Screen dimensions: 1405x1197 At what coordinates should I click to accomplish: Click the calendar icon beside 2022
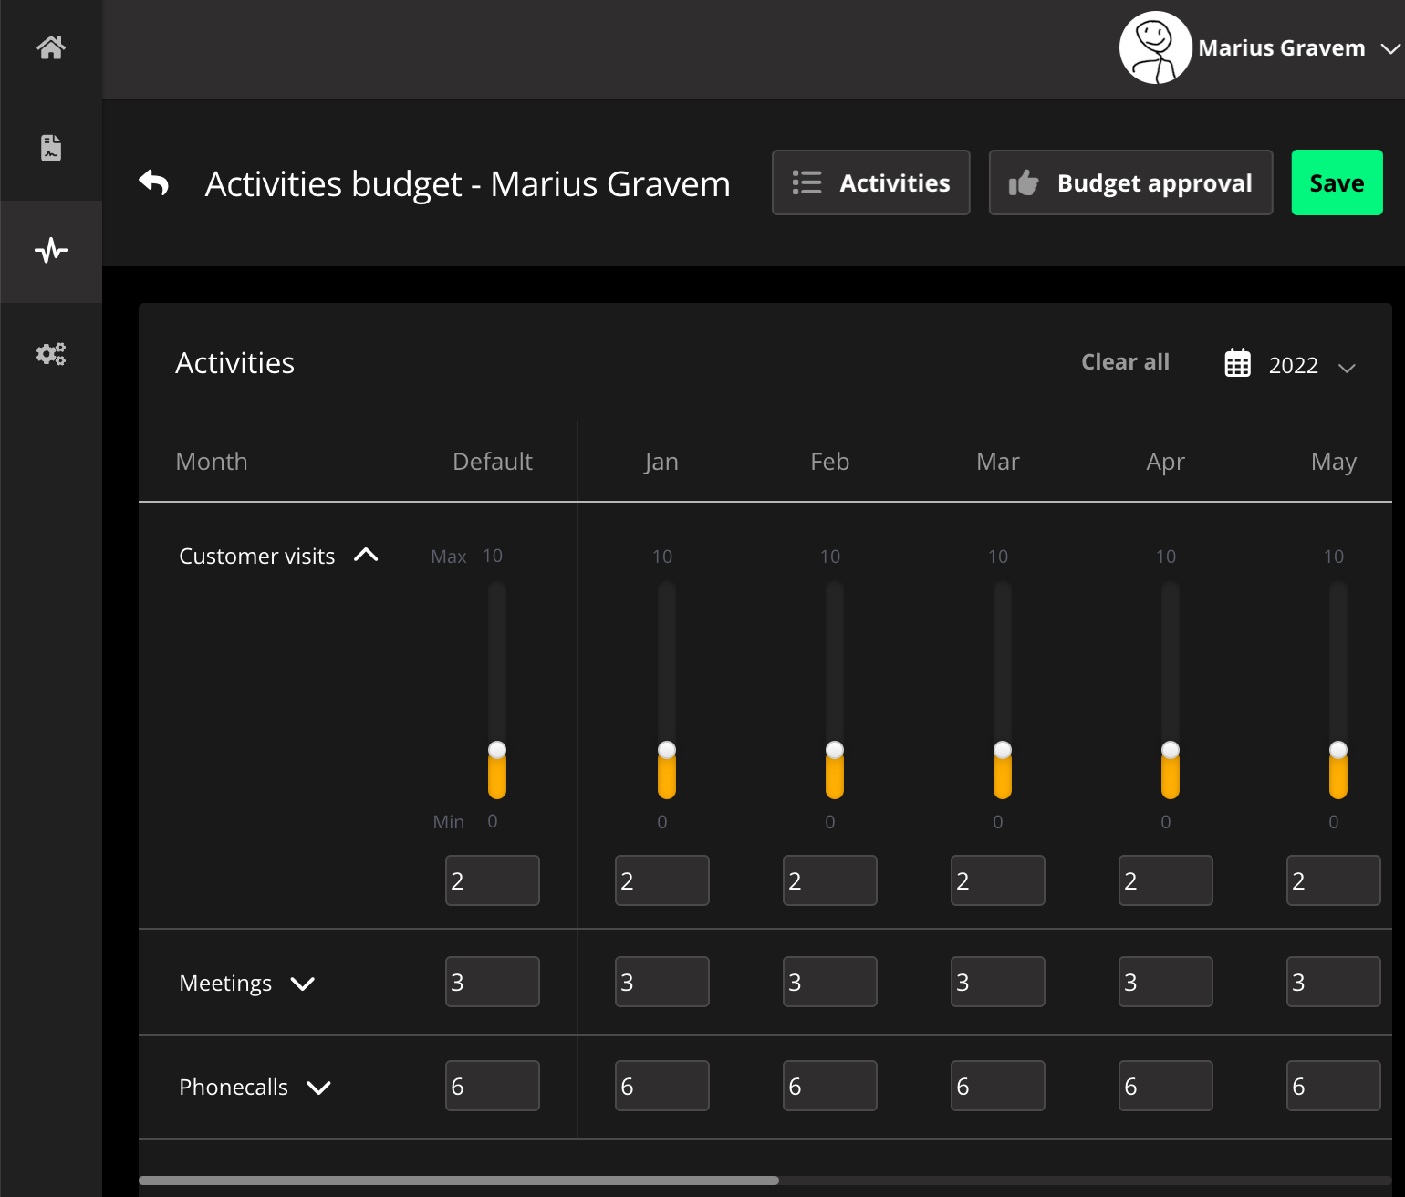point(1237,363)
